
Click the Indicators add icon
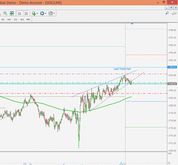(x=34, y=13)
